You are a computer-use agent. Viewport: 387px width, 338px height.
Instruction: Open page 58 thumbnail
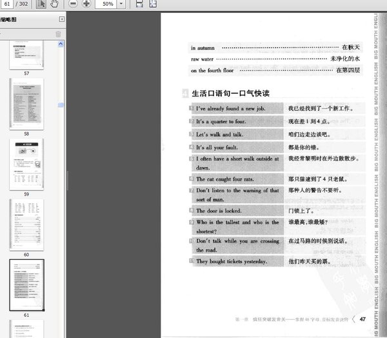[x=26, y=104]
